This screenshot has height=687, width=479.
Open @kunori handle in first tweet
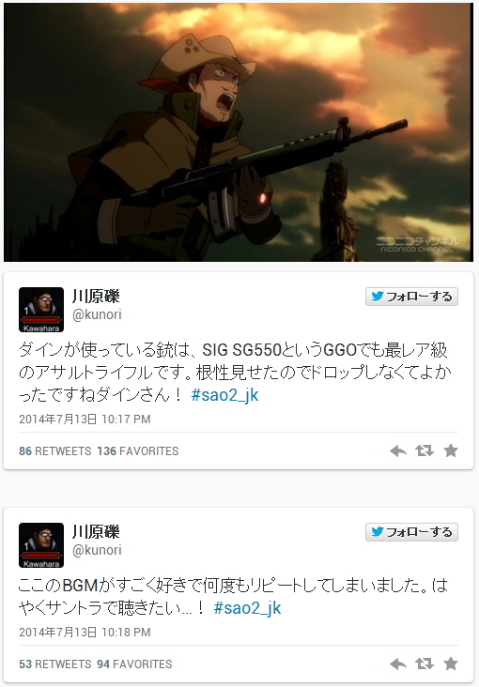pyautogui.click(x=97, y=314)
